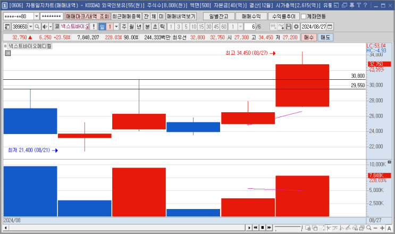This screenshot has width=395, height=234.
Task: Click the exclamation mark info icon
Action: pyautogui.click(x=94, y=27)
